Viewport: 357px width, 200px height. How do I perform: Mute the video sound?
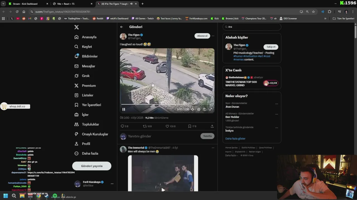192,109
